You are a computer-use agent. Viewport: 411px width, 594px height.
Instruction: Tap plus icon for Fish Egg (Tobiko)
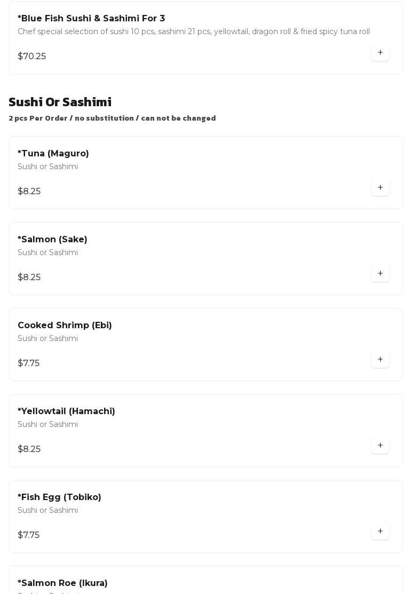(380, 532)
